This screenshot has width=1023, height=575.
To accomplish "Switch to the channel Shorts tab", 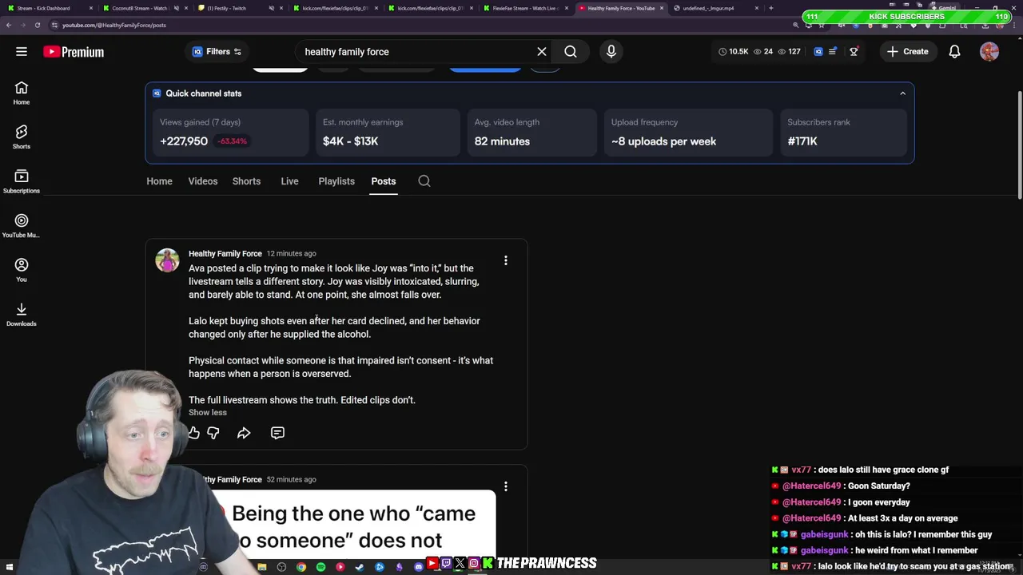I will pyautogui.click(x=246, y=181).
